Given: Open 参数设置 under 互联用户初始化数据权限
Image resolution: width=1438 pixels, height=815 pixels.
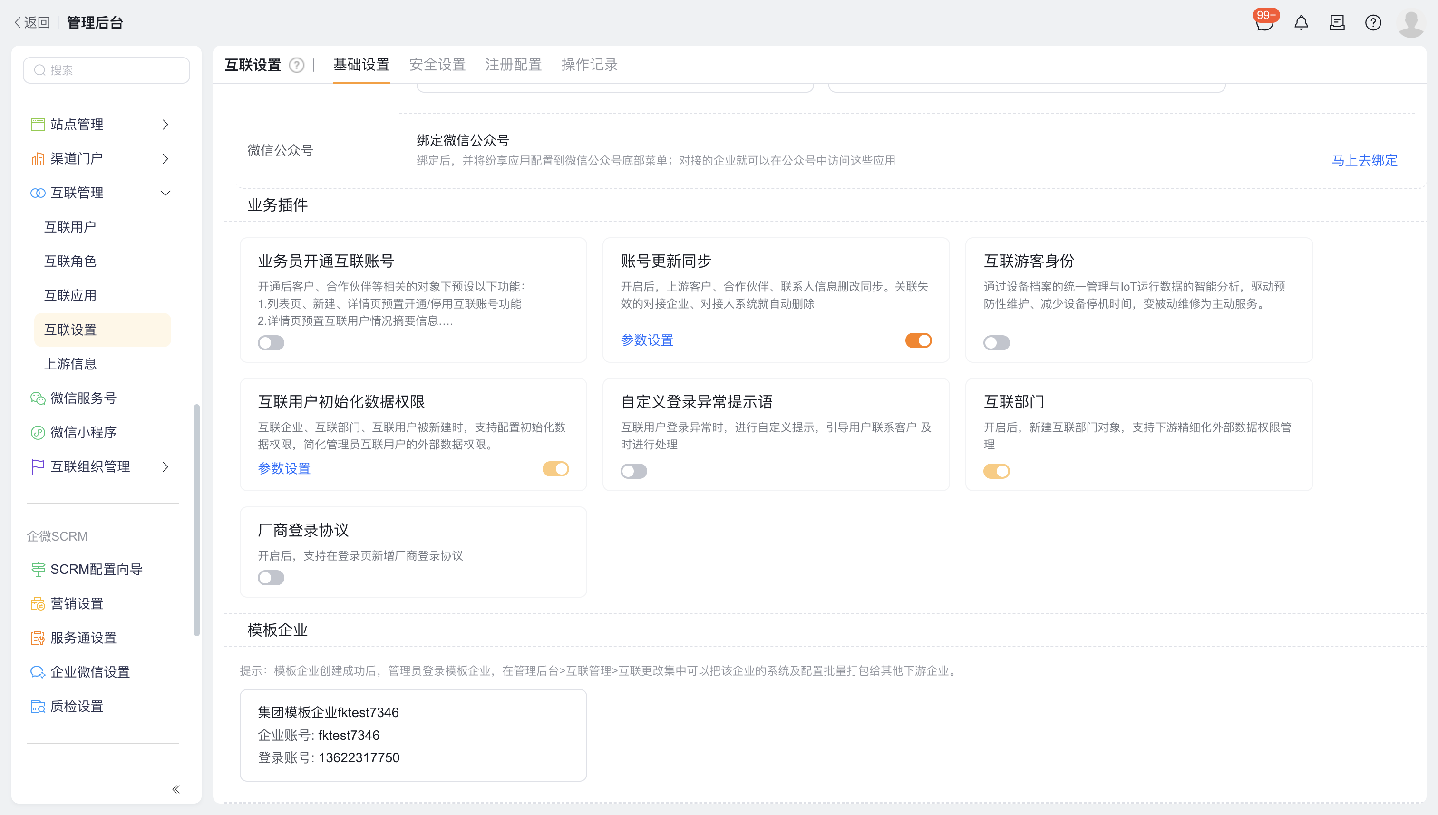Looking at the screenshot, I should [284, 468].
